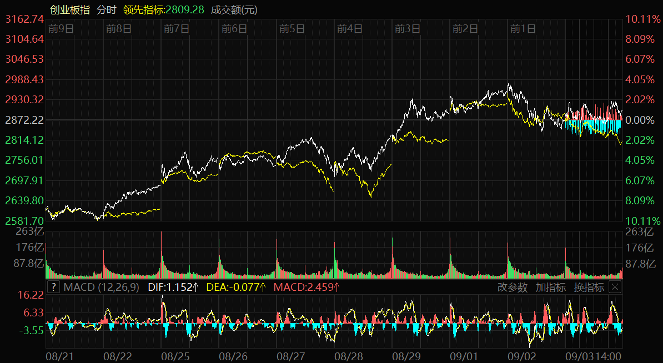Image resolution: width=663 pixels, height=363 pixels.
Task: Switch to the 分时 chart mode
Action: pos(107,10)
